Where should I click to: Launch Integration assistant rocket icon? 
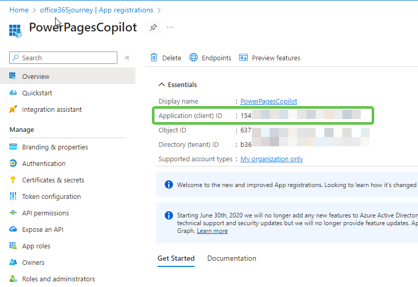(x=13, y=109)
